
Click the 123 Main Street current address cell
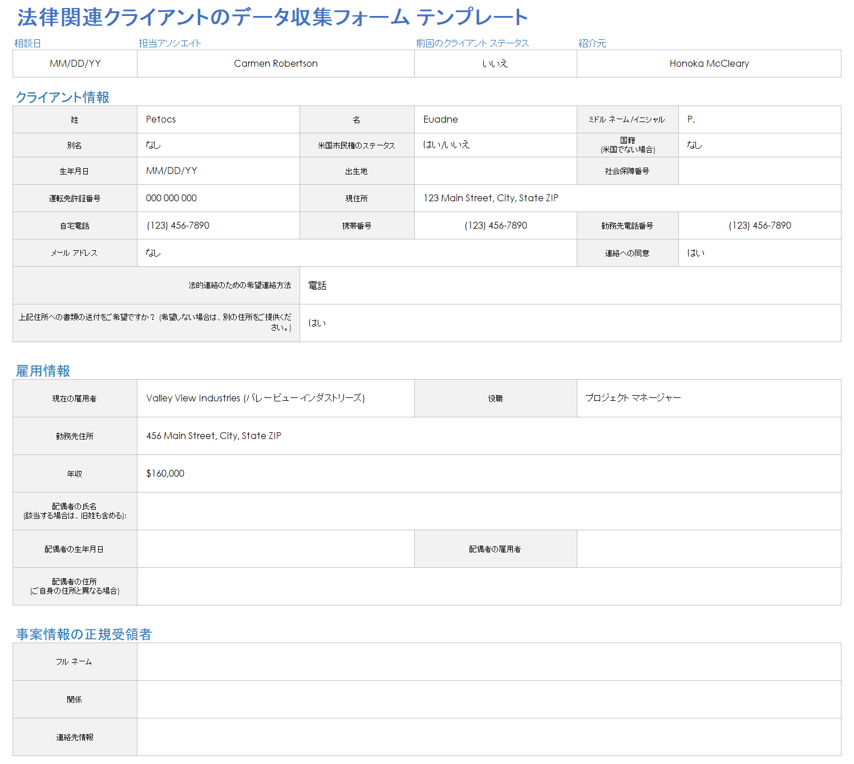(x=628, y=198)
